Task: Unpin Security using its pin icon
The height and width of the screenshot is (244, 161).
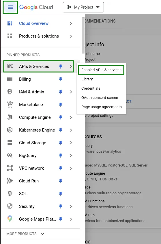Action: point(61,206)
